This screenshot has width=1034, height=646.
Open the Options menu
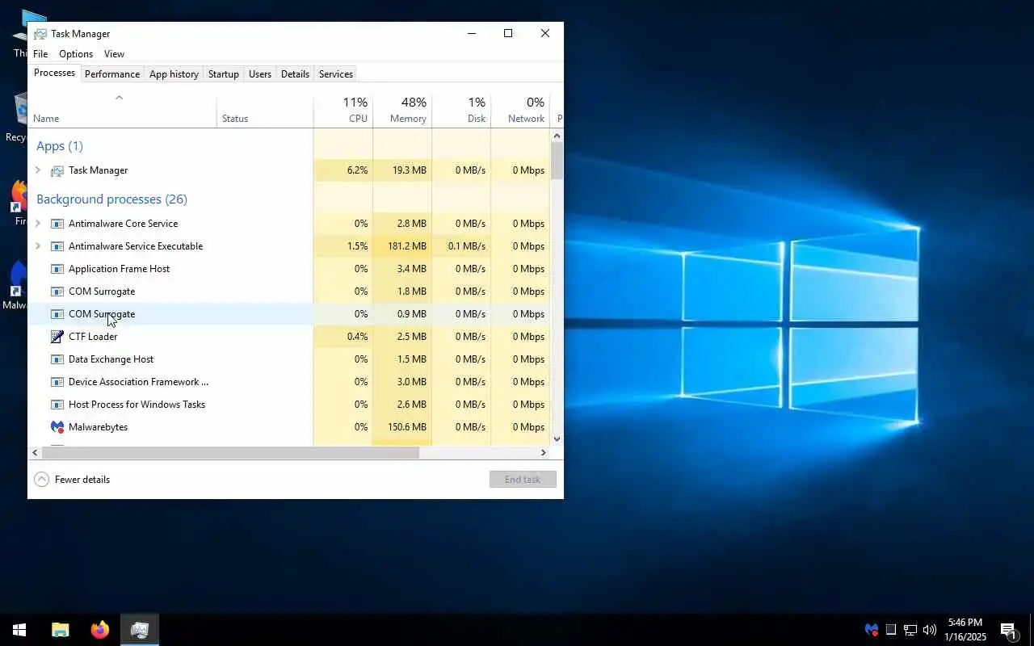click(x=76, y=54)
